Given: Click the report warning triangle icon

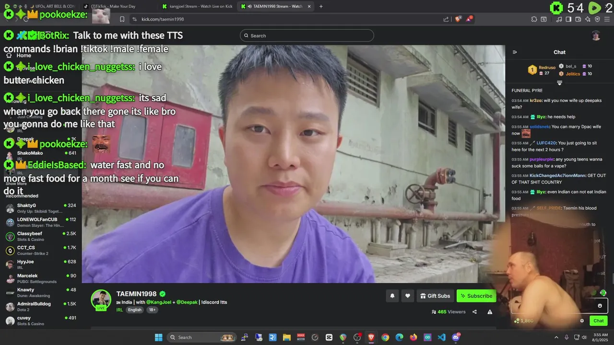Looking at the screenshot, I should pos(490,312).
